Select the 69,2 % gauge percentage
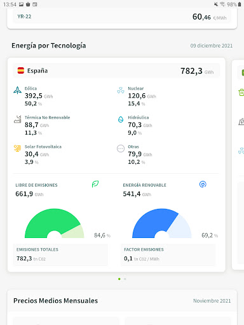 pos(210,235)
